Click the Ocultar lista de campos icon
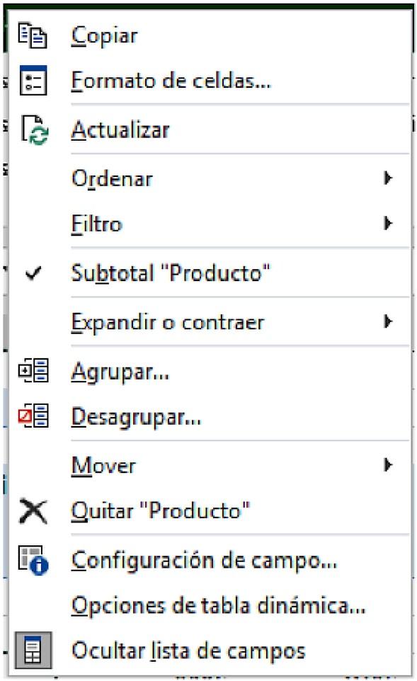Screen dimensions: 417x681 tap(33, 651)
